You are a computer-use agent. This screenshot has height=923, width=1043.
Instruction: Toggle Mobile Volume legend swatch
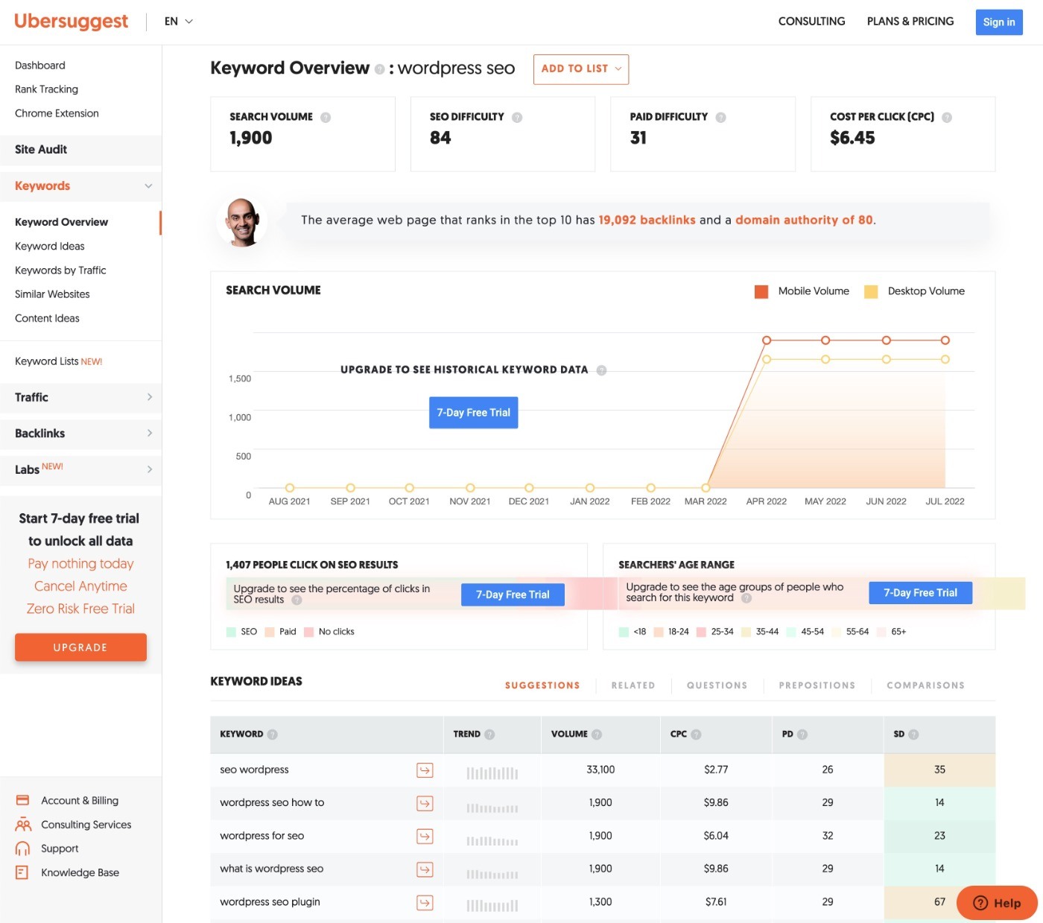click(x=761, y=291)
